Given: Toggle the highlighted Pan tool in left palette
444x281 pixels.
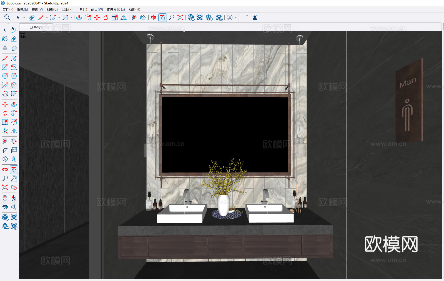Looking at the screenshot, I should point(14,170).
